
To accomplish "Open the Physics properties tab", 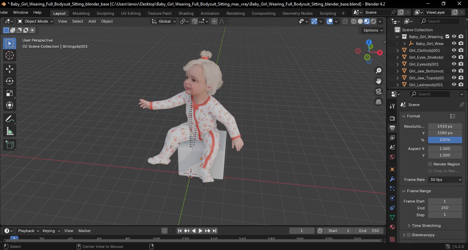I will coord(392,198).
